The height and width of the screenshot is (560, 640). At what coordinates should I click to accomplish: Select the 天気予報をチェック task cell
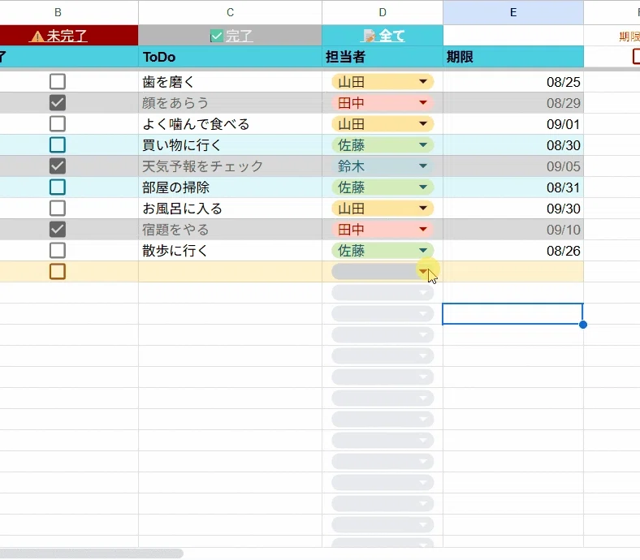tap(230, 166)
